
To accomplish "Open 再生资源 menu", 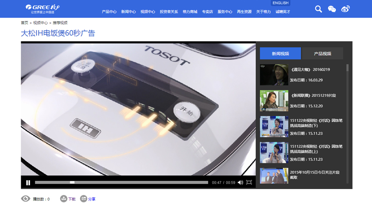I will (244, 12).
